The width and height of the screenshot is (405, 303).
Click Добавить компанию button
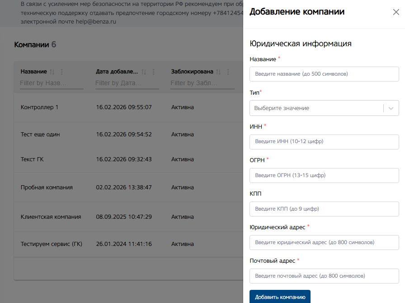point(280,297)
